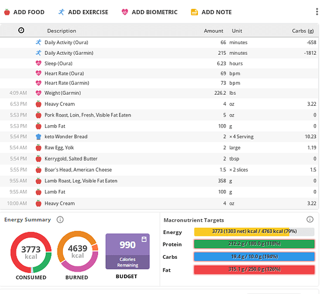Click the 4639 kcal Burned ring

point(78,251)
